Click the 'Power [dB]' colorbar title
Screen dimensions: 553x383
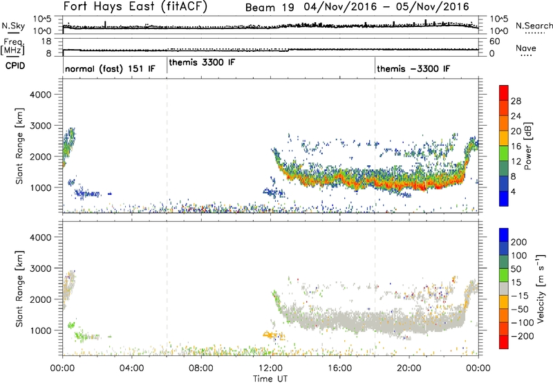528,147
